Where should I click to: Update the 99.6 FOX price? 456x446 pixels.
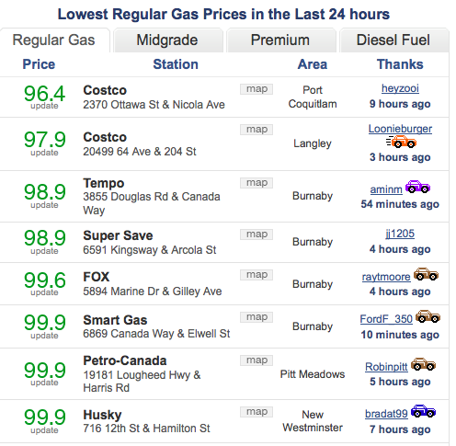click(44, 292)
